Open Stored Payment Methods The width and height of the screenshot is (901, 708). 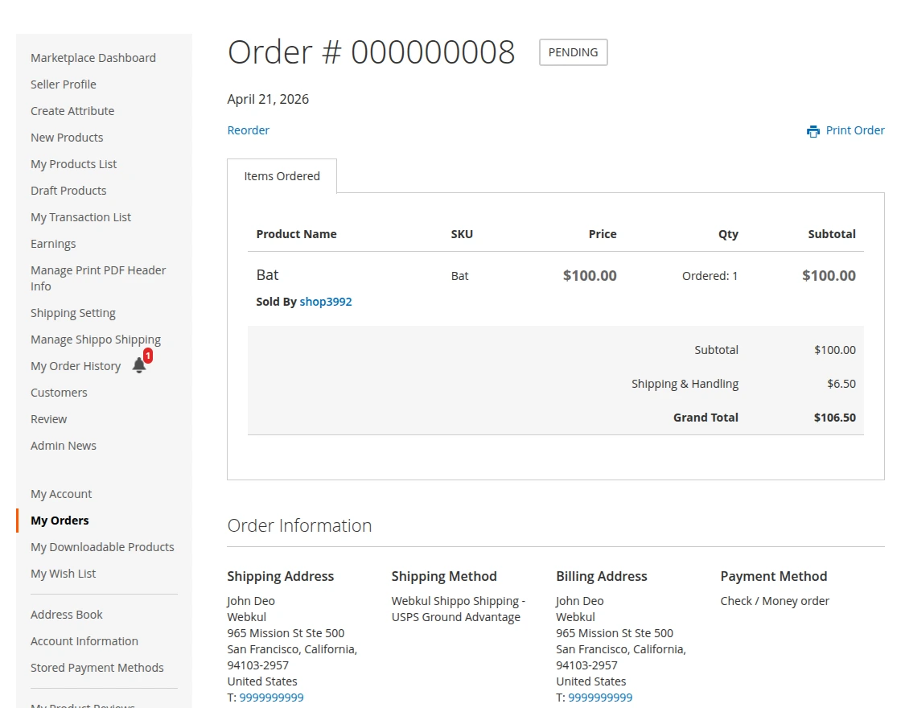(x=97, y=668)
